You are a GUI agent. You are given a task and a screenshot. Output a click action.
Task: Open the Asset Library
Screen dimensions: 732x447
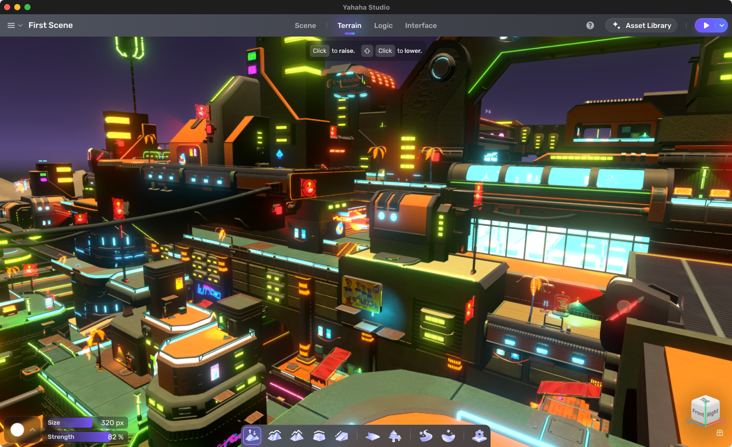641,25
